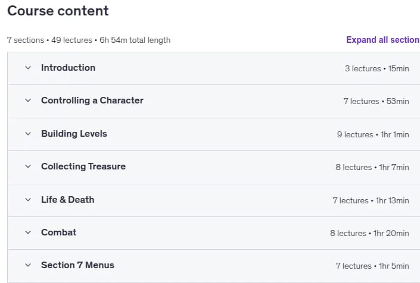Open the Building Levels section title
Screen dimensions: 420x283
pos(74,134)
